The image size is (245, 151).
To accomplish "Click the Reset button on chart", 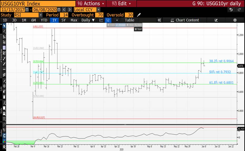I will (138, 29).
